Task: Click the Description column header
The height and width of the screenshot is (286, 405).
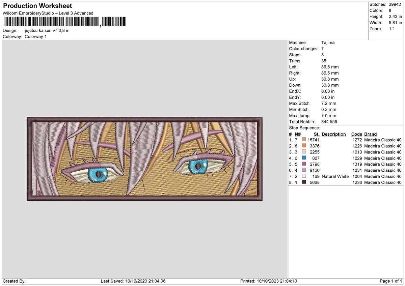Action: coord(334,134)
